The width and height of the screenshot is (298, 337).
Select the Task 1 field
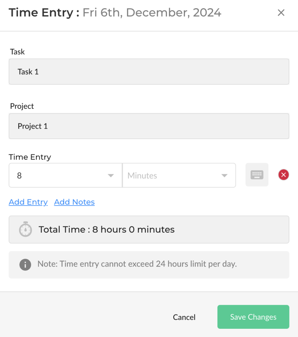pyautogui.click(x=149, y=72)
